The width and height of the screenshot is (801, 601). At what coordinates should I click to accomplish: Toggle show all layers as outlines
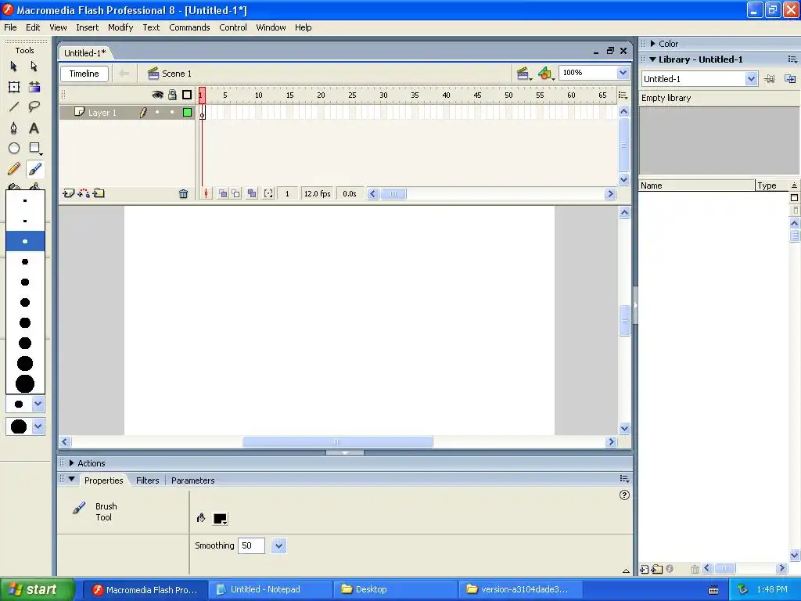[187, 95]
